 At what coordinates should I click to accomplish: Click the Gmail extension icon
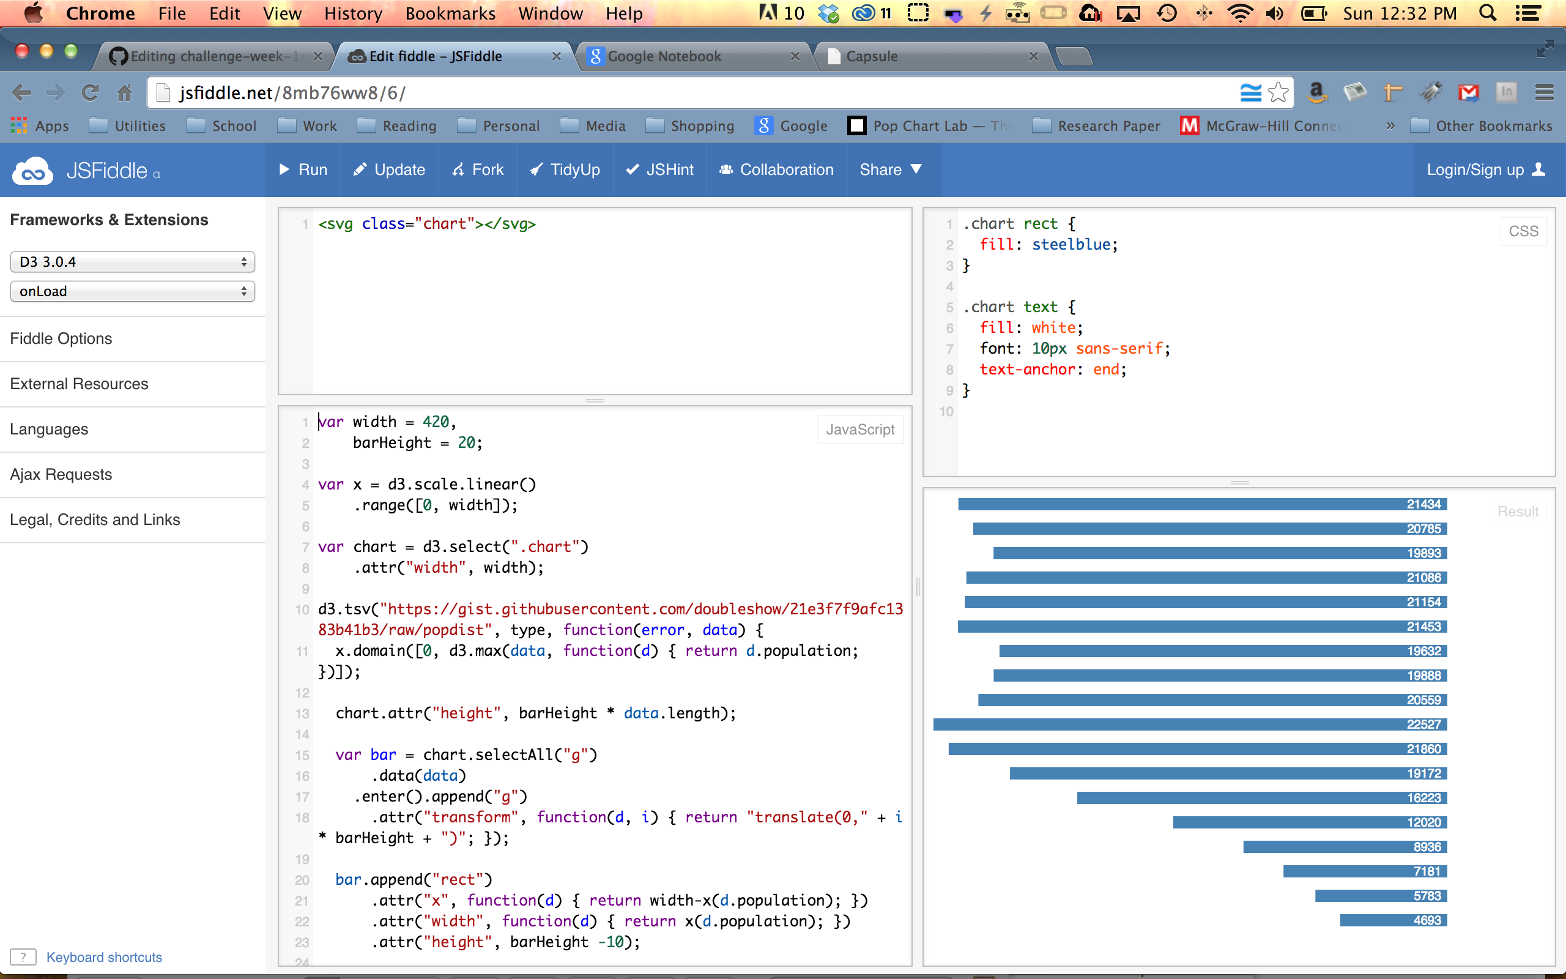[x=1468, y=93]
